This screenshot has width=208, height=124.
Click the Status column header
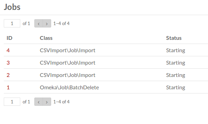click(174, 38)
